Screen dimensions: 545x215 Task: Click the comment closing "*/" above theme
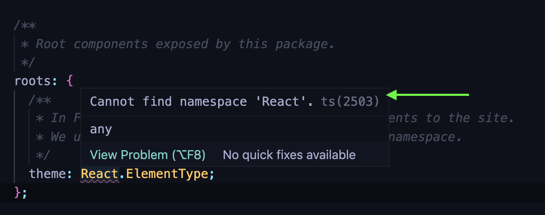coord(43,154)
